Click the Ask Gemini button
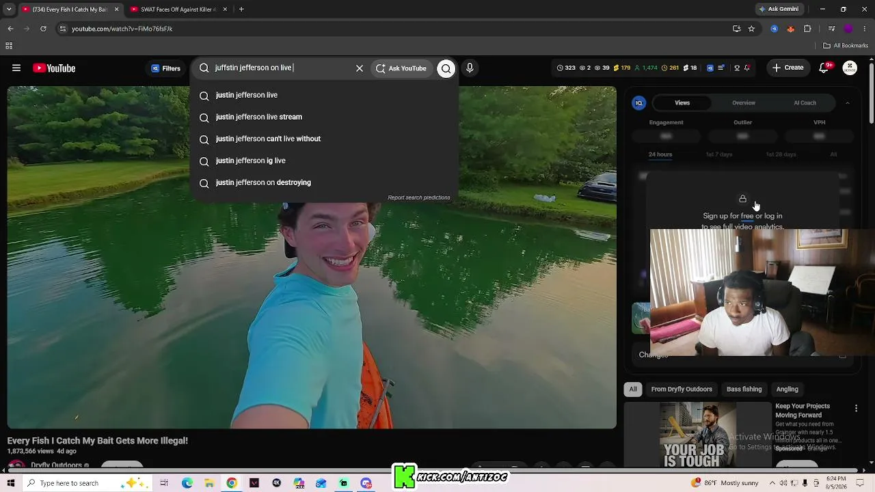This screenshot has height=492, width=875. [x=779, y=10]
